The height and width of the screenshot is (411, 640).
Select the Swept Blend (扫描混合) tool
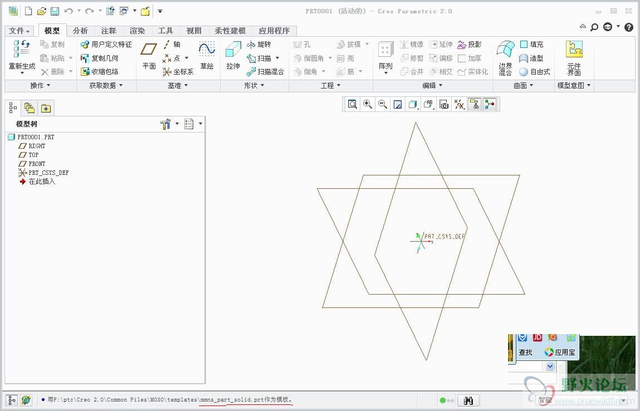point(265,72)
